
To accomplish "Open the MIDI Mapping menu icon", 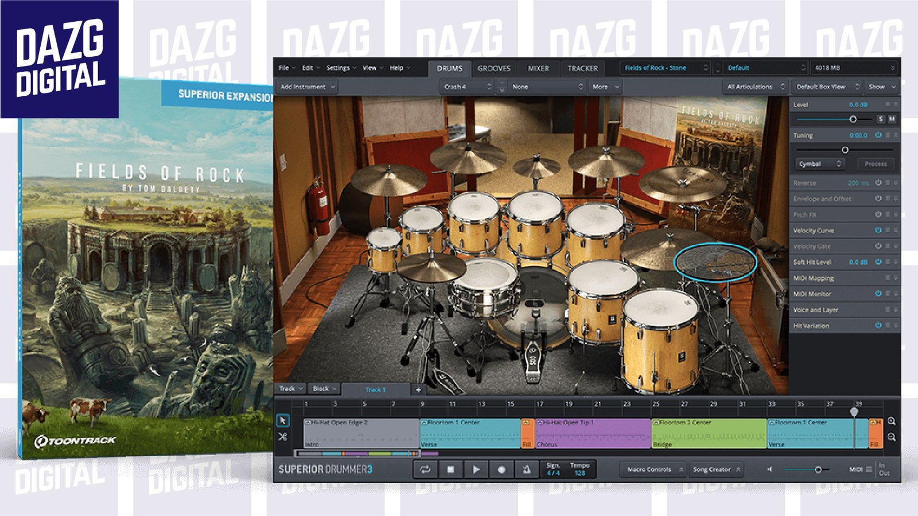I will 887,278.
